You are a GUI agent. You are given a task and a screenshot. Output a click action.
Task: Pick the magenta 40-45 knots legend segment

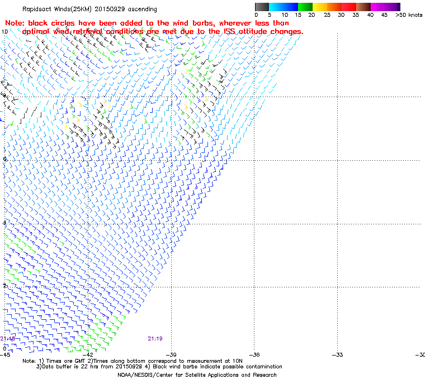click(x=378, y=7)
